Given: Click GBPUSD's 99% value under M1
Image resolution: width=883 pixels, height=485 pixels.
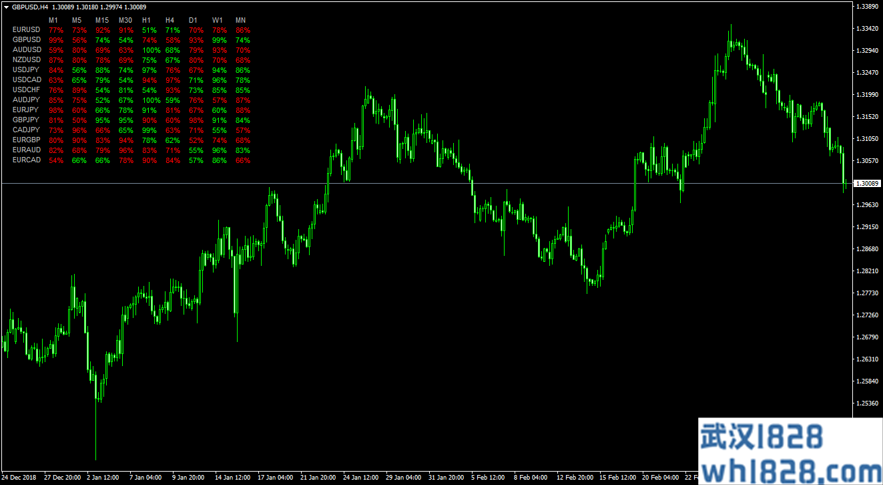Looking at the screenshot, I should coord(56,40).
